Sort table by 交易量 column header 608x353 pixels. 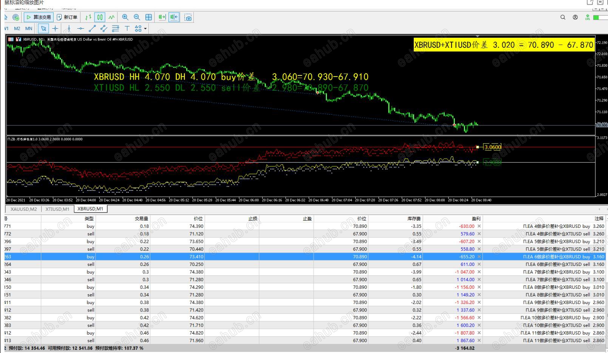[x=141, y=218]
